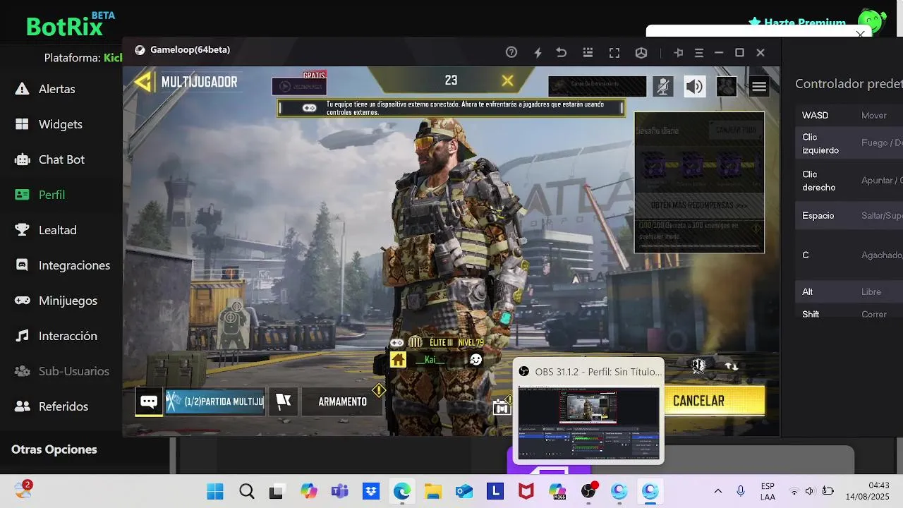
Task: Click the flag icon beside ARMAMENTO
Action: point(283,401)
